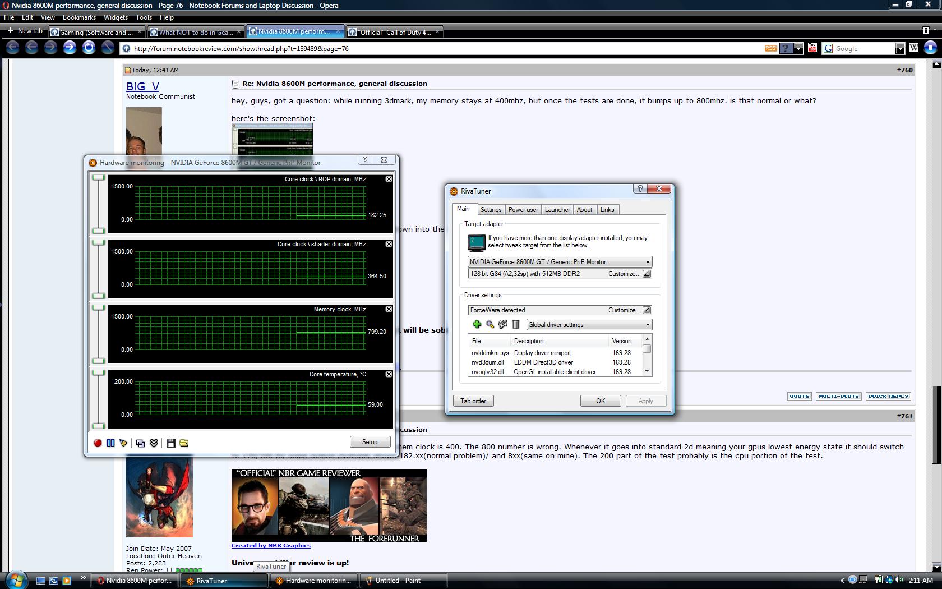Click the help question-mark on Hardware monitoring titlebar
This screenshot has height=589, width=942.
click(x=365, y=160)
